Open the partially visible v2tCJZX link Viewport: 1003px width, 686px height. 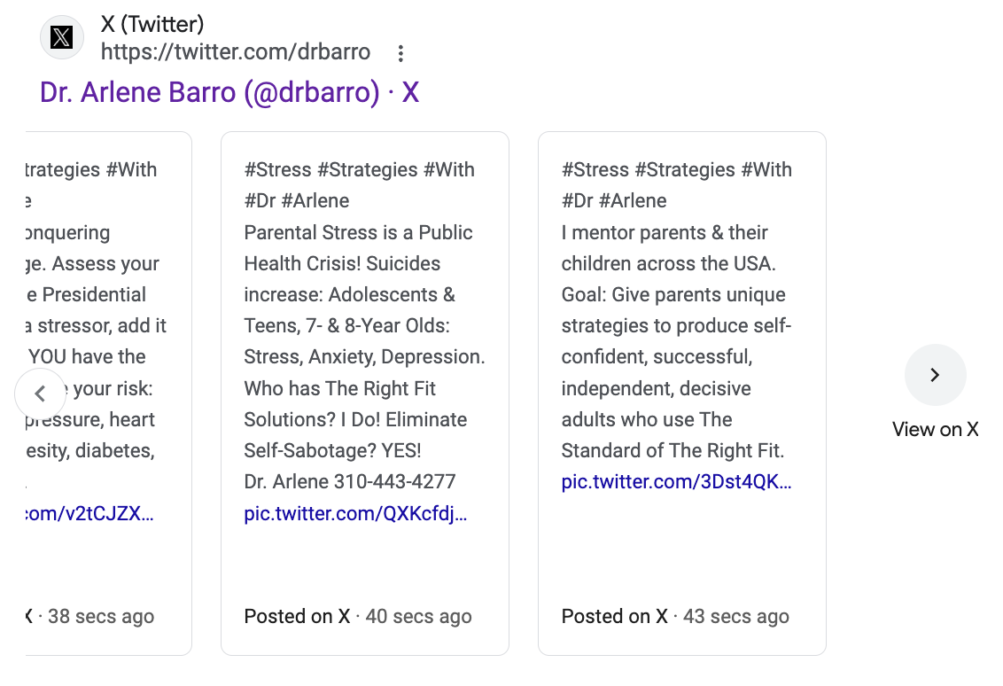pos(89,514)
